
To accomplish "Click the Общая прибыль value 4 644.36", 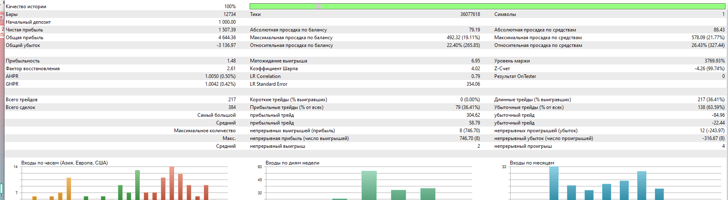I will coord(227,38).
